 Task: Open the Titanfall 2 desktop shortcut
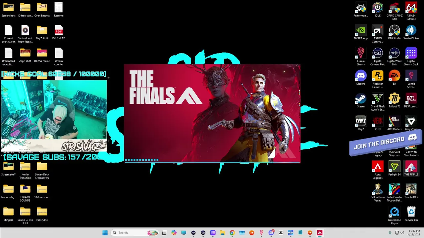point(411,191)
